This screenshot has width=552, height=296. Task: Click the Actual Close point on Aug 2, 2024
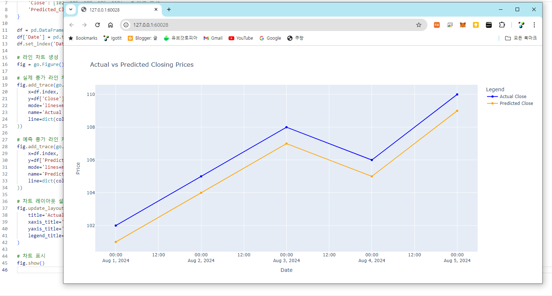(201, 176)
